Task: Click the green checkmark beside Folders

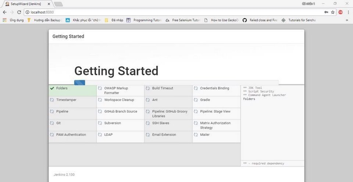Action: pos(52,88)
